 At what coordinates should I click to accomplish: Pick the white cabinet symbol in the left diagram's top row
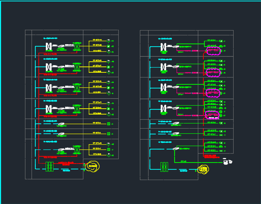tap(49, 46)
